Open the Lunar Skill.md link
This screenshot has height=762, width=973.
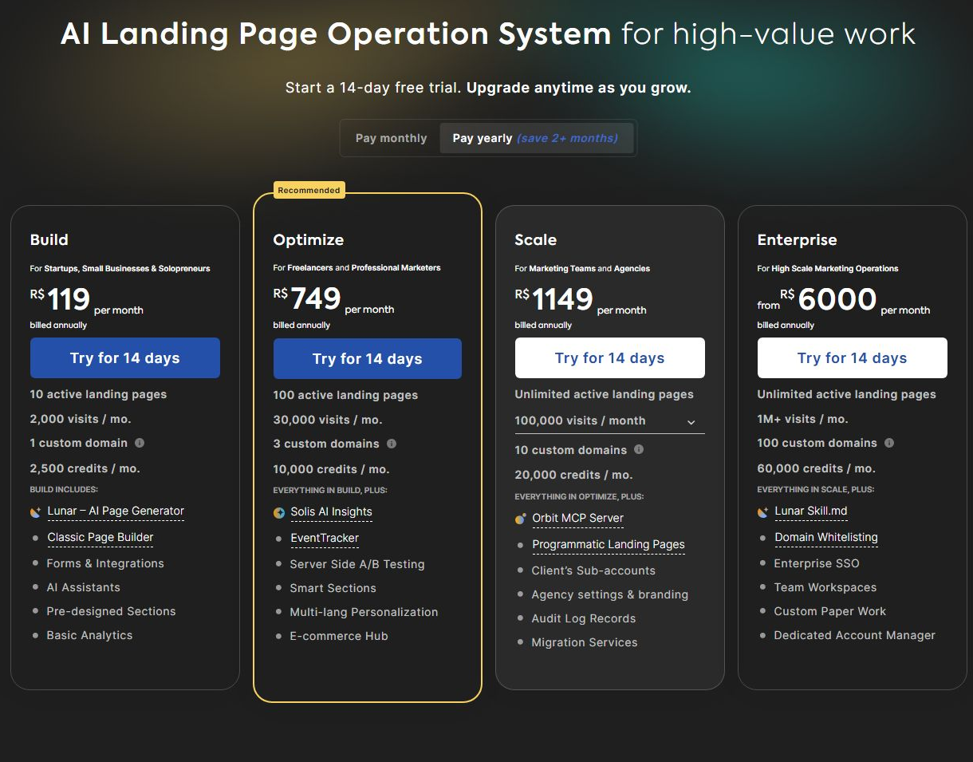point(811,511)
